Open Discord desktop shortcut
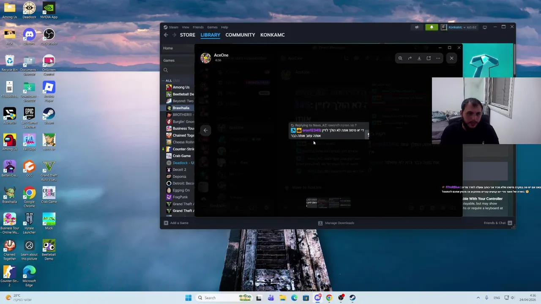Viewport: 541px width, 304px height. tap(29, 37)
